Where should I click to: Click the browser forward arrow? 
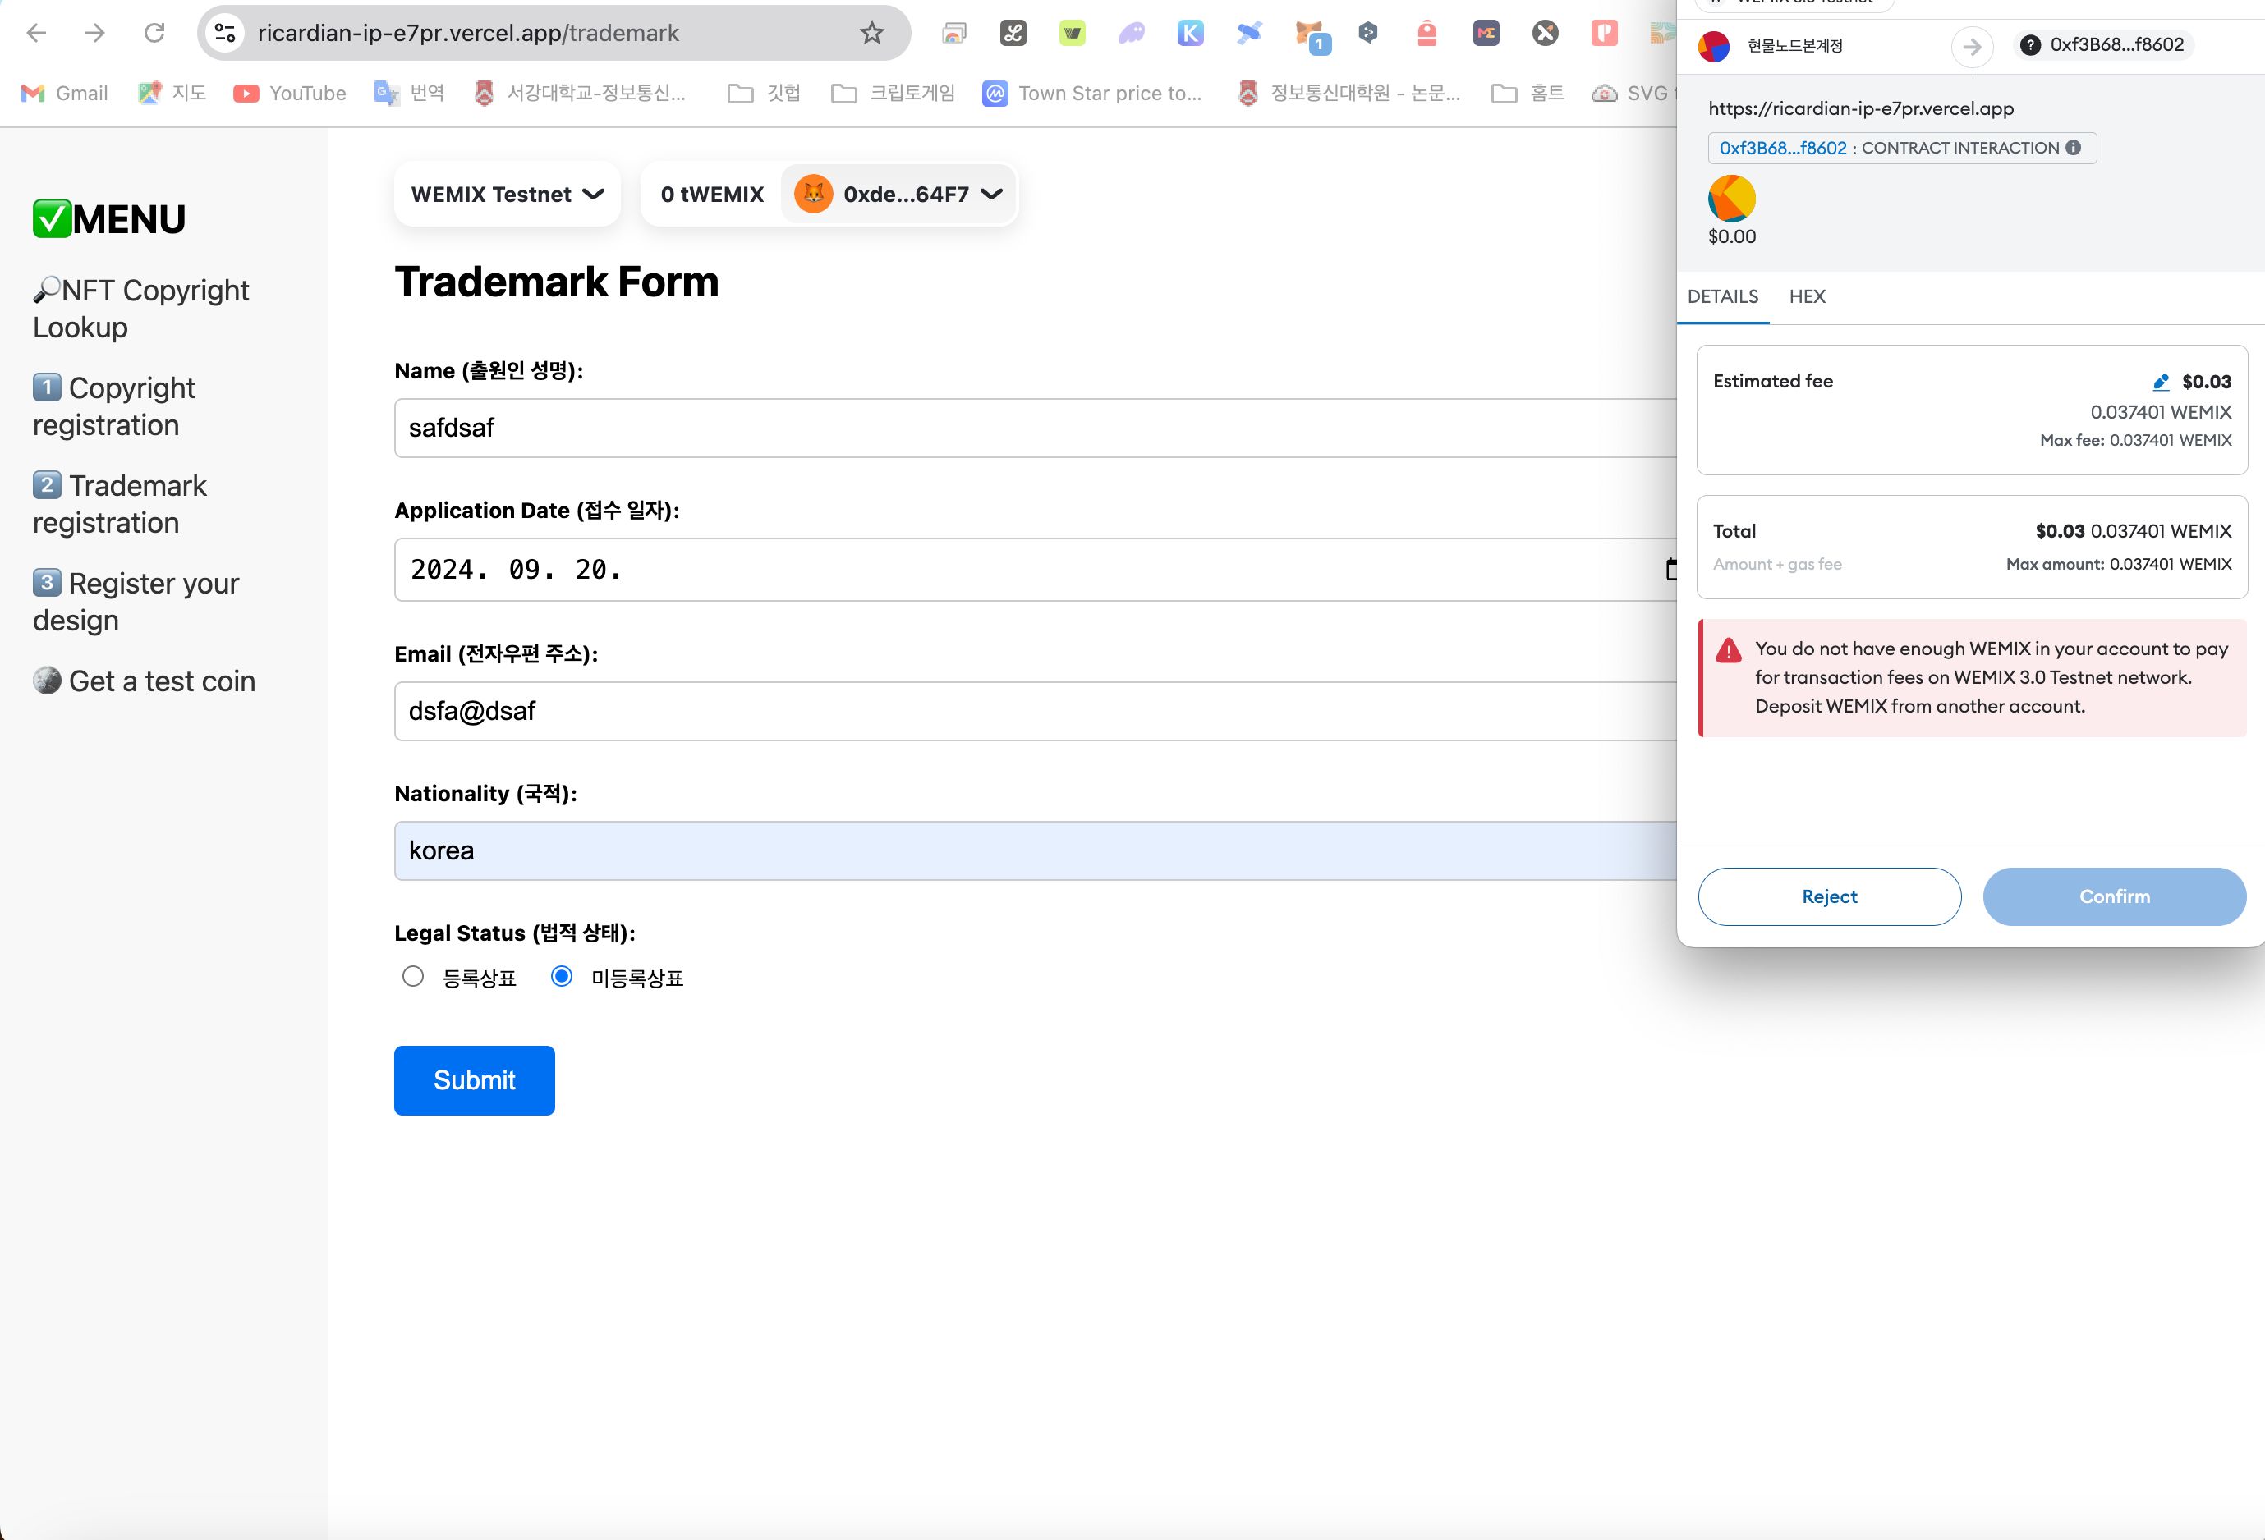click(94, 33)
